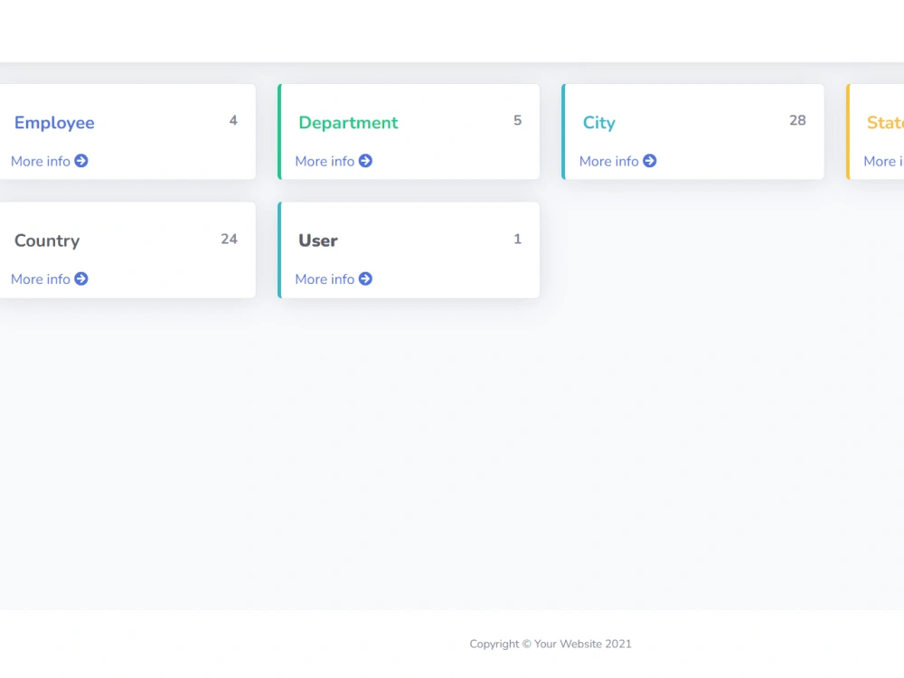Click the arrow icon on the State card

coord(901,161)
